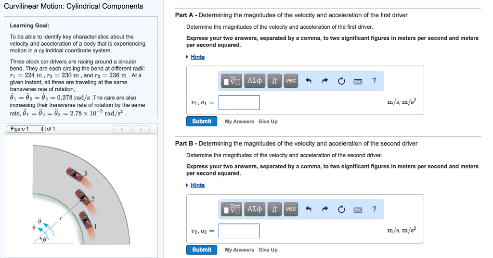
Task: Click the v1, a1 answer input box
Action: tap(239, 102)
